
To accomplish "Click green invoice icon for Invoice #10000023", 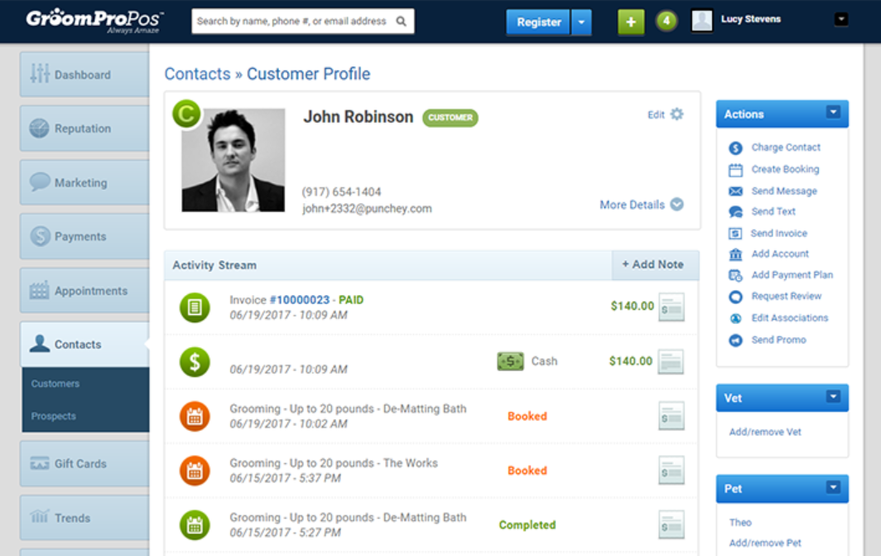I will click(195, 307).
